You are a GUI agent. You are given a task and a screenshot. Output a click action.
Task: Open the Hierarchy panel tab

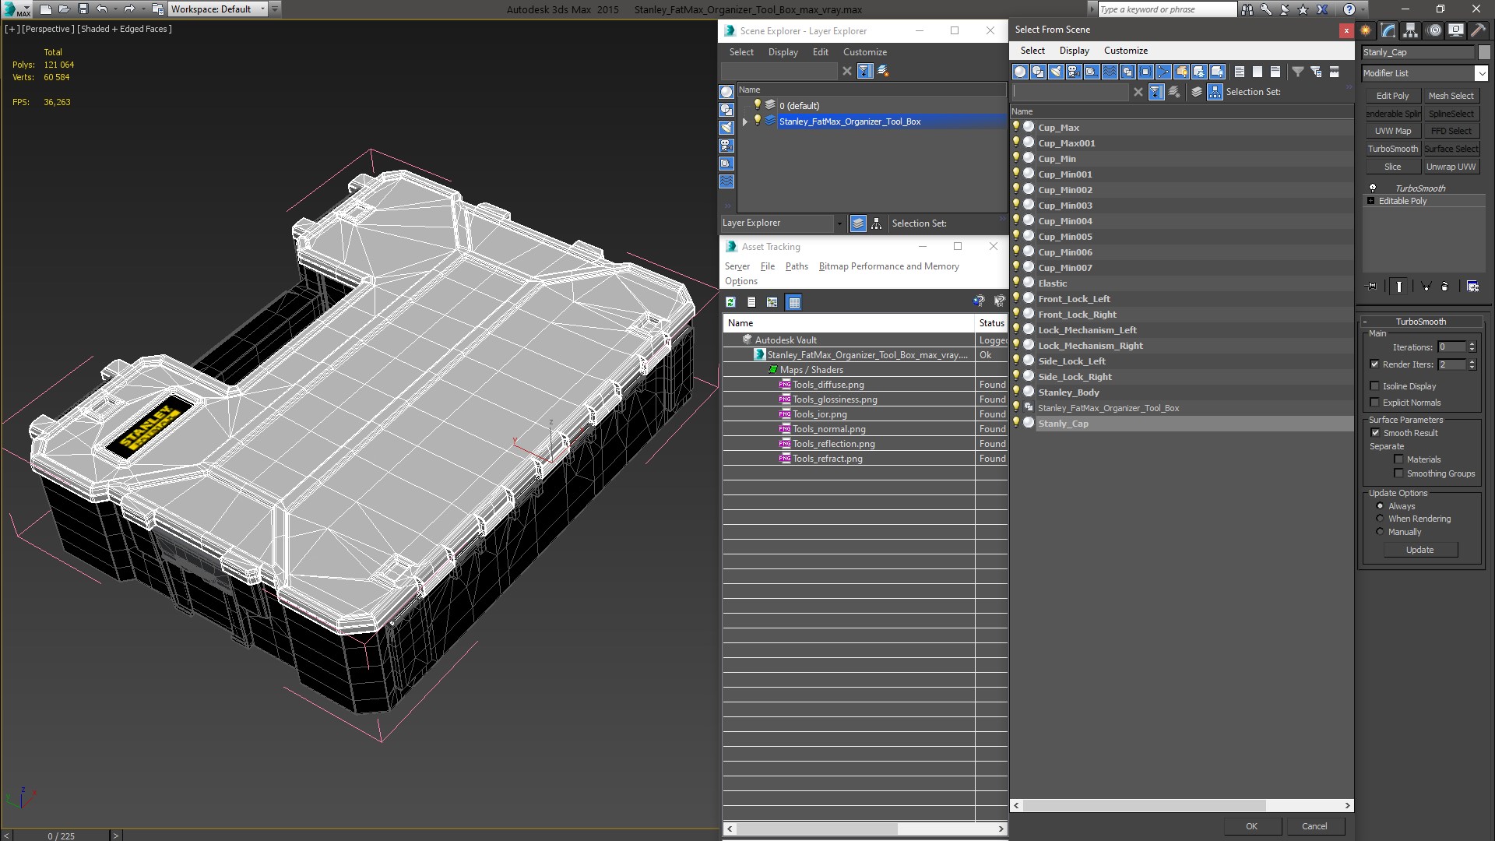point(1411,30)
